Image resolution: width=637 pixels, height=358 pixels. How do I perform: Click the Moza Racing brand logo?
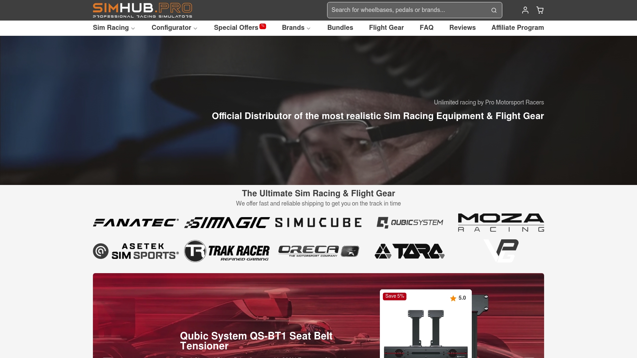click(x=501, y=222)
